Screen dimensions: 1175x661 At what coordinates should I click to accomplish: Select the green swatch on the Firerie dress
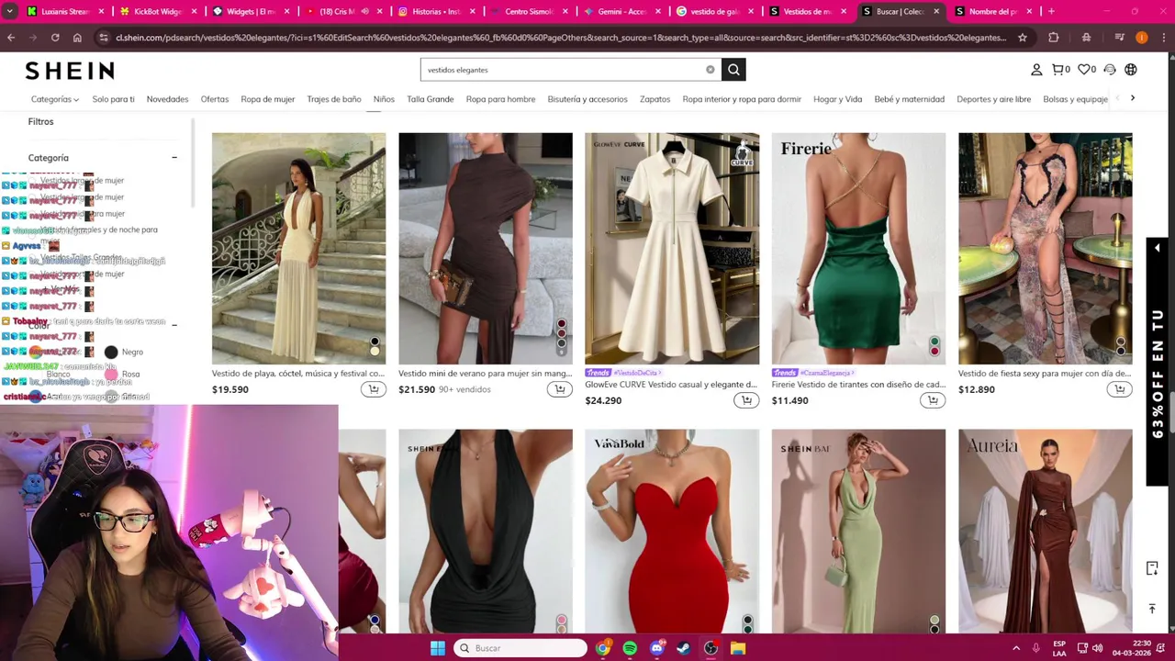point(934,342)
